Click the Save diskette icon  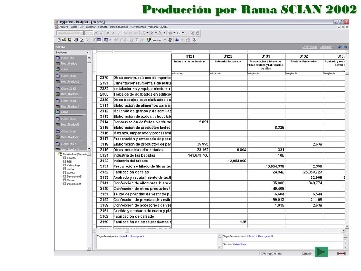pos(70,40)
